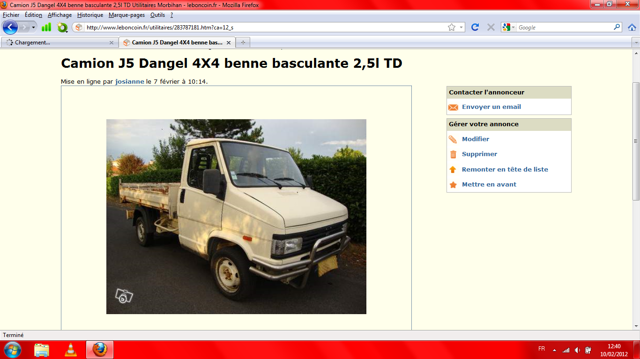Click Remonter en tête de liste link
The image size is (640, 359).
[505, 170]
